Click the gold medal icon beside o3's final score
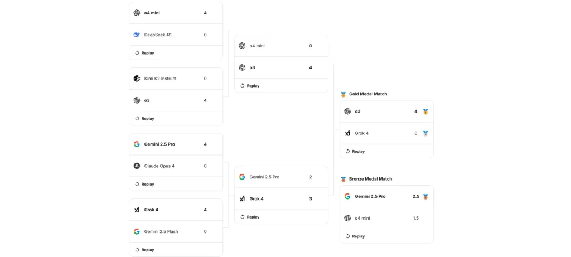This screenshot has height=257, width=571. 425,111
